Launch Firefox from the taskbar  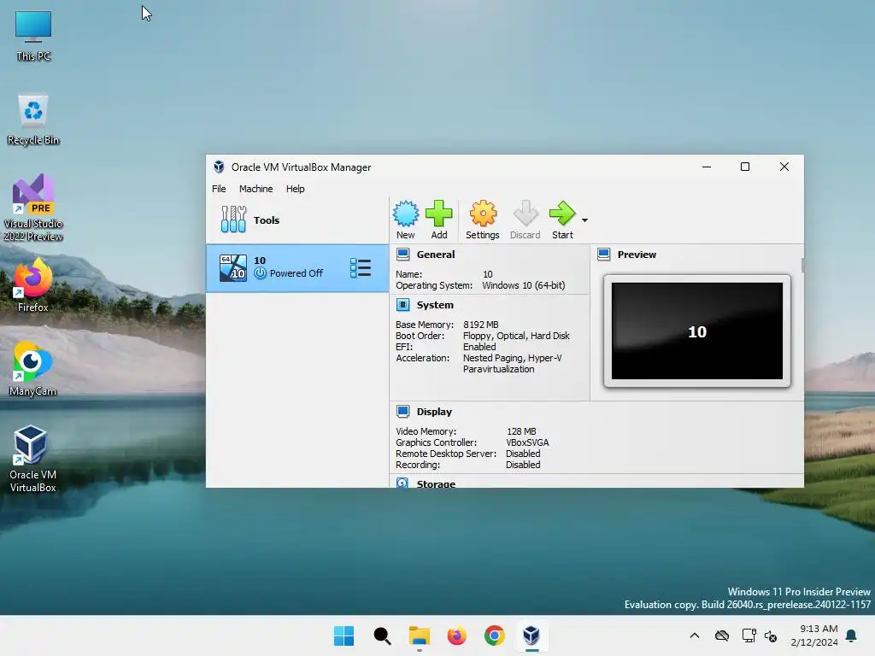pos(456,635)
